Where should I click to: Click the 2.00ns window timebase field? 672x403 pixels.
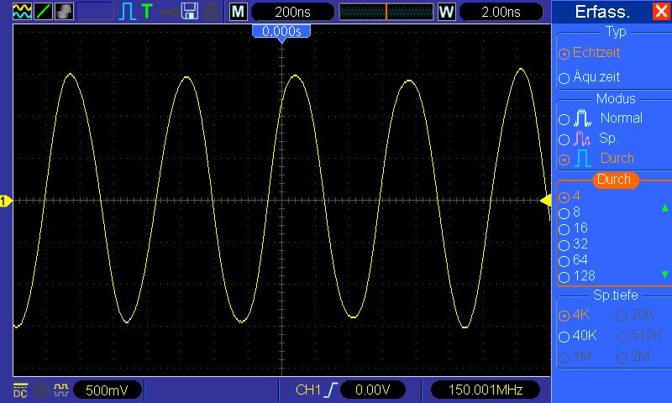[502, 12]
